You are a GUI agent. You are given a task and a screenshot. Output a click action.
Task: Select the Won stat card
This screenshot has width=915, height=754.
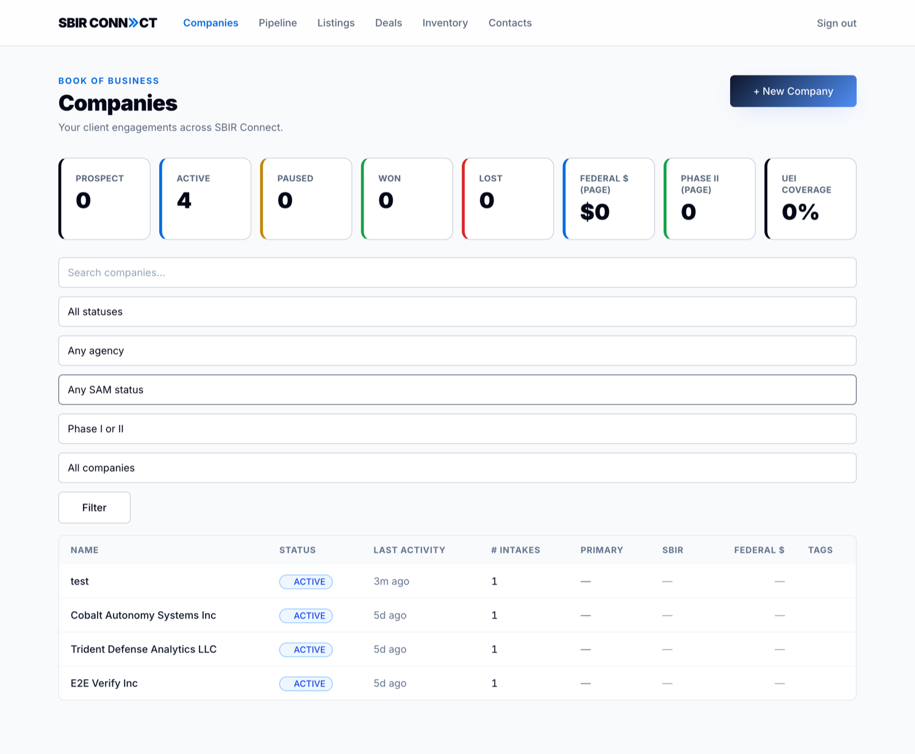[407, 199]
